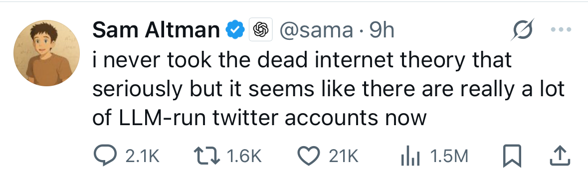The image size is (588, 182).
Task: Click the 21K likes count
Action: pyautogui.click(x=344, y=157)
